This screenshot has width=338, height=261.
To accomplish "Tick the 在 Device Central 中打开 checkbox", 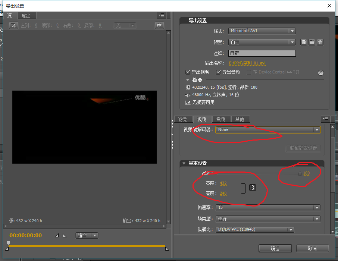I will tap(249, 72).
